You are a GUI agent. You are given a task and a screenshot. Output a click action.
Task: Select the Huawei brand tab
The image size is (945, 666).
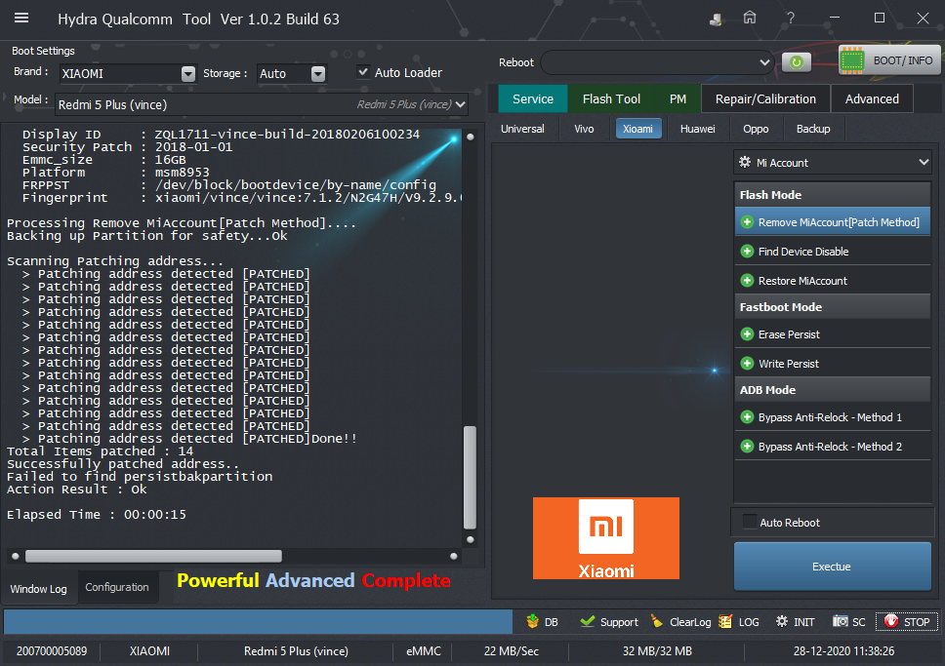point(697,129)
